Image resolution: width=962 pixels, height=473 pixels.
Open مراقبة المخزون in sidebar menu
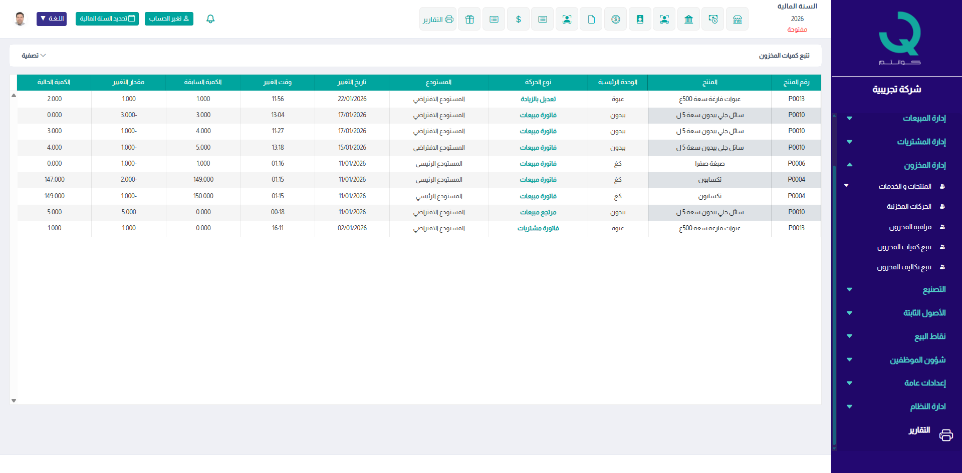point(910,227)
